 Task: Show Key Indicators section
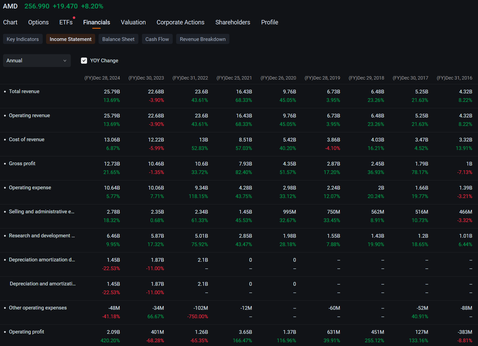point(23,39)
